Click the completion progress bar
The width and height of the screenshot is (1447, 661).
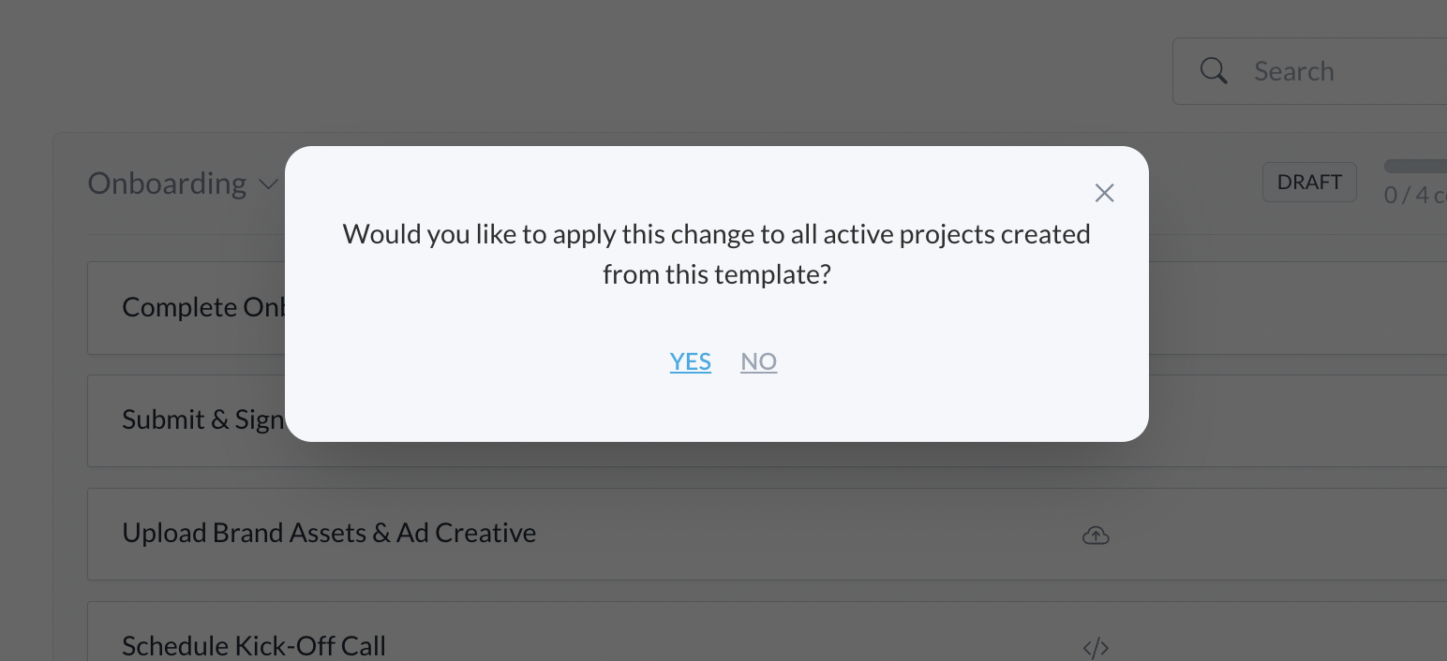click(x=1415, y=166)
